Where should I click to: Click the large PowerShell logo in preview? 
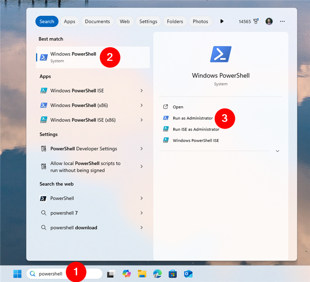(221, 54)
